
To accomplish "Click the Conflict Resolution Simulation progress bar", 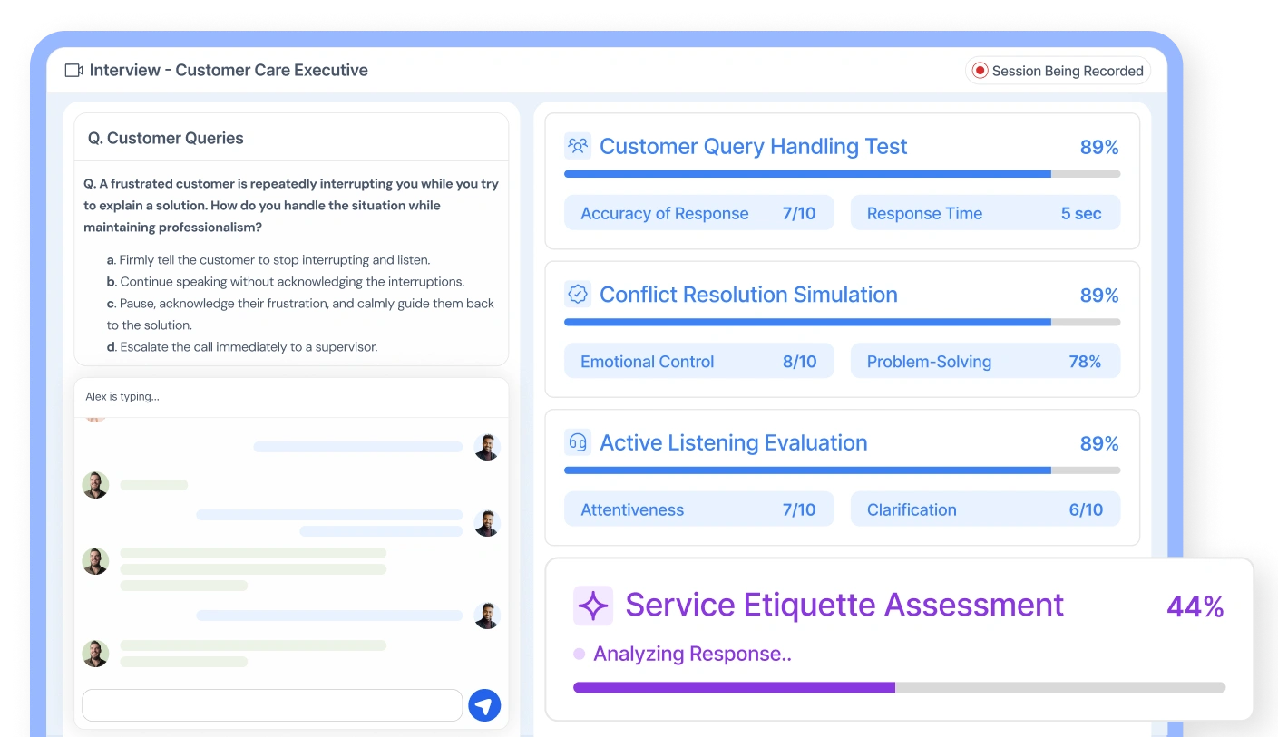I will (x=842, y=322).
